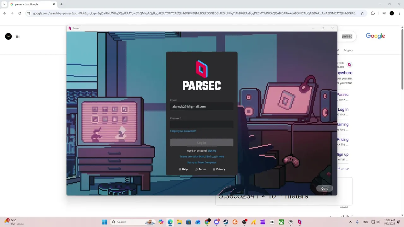The height and width of the screenshot is (227, 404).
Task: Open Parsec Terms link
Action: tap(201, 169)
